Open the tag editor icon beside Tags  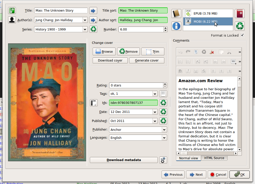tap(163, 94)
